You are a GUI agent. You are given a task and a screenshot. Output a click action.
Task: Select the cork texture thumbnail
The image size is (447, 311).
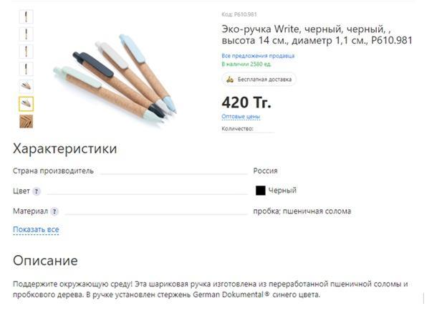pos(27,121)
